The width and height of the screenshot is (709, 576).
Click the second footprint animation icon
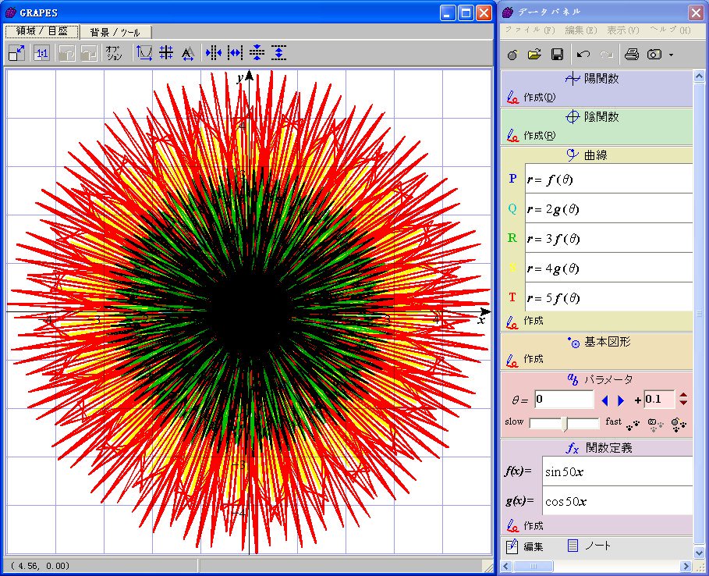[x=655, y=425]
